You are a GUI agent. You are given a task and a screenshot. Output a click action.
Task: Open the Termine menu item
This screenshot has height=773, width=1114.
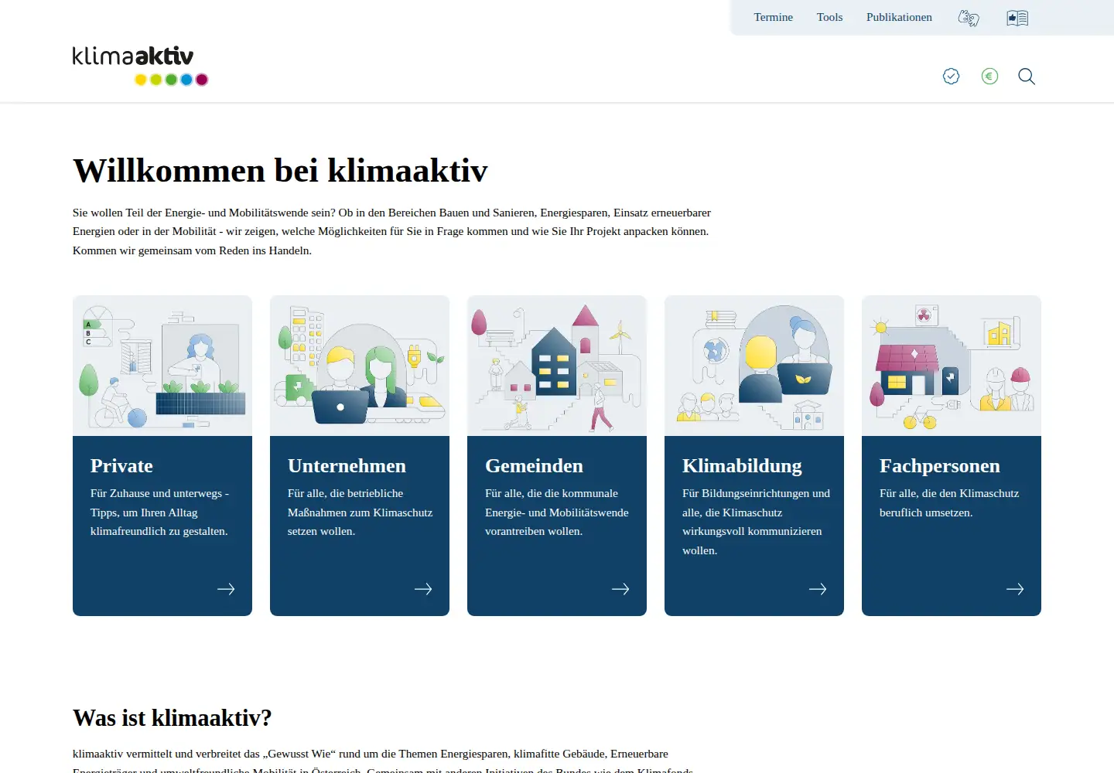click(774, 17)
